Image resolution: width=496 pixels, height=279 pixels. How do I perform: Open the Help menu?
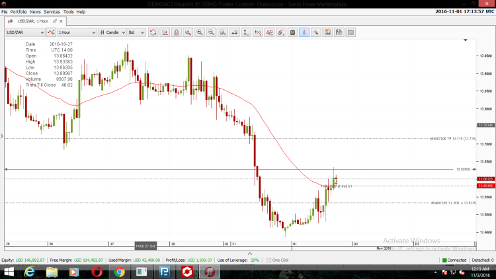[x=81, y=12]
